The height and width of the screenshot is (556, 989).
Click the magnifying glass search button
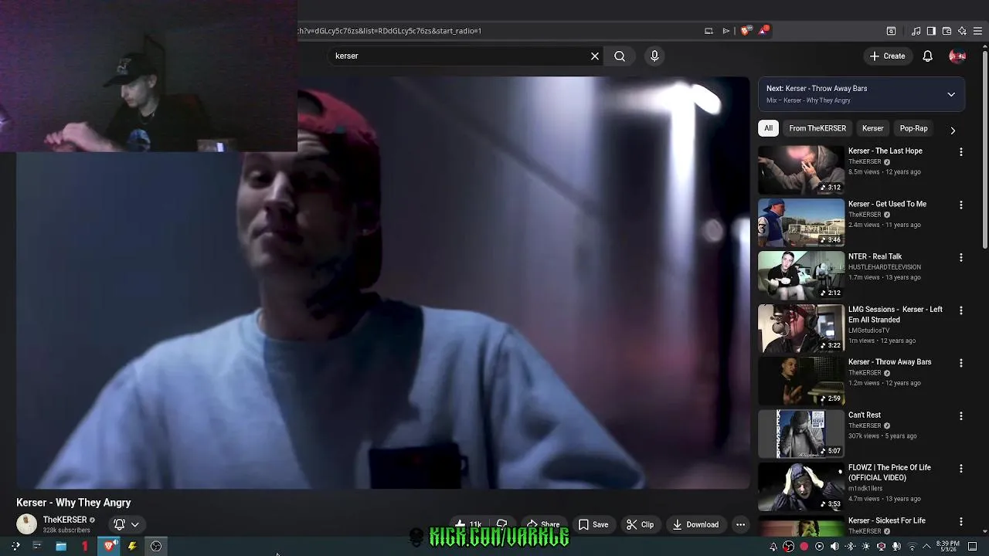click(x=620, y=56)
